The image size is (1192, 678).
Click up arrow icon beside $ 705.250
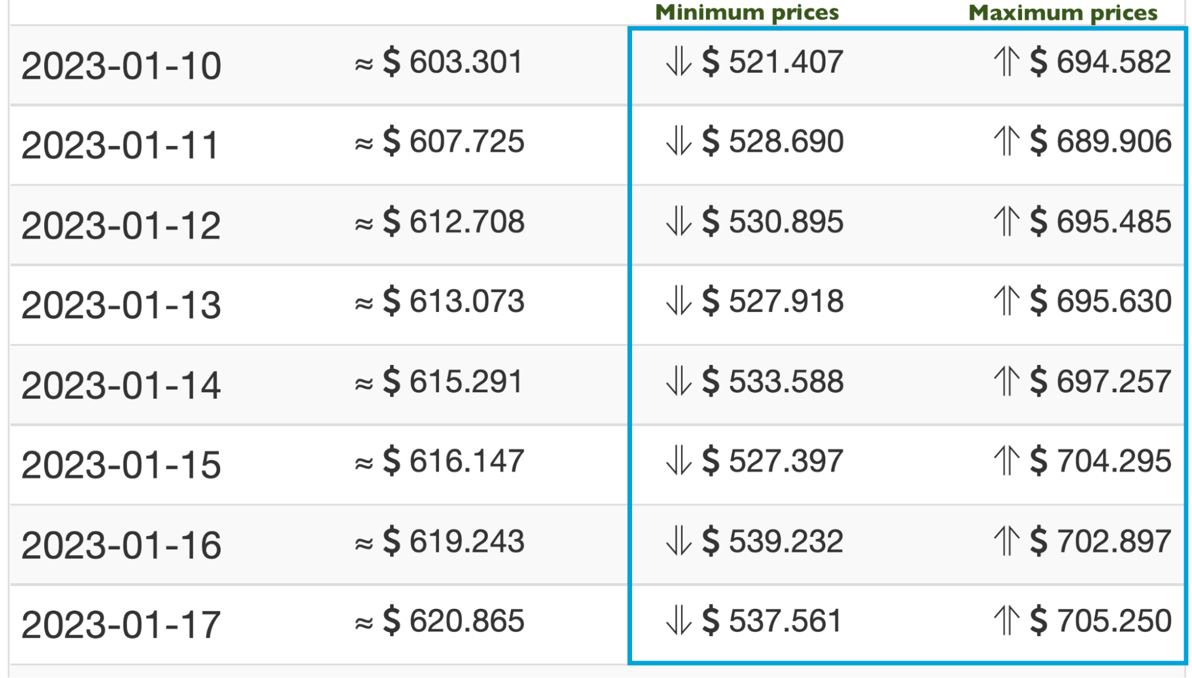(x=1007, y=621)
